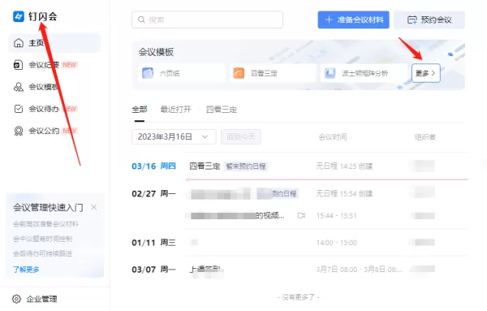Click the 会议管理快速入门 title
This screenshot has width=487, height=311.
coord(48,207)
